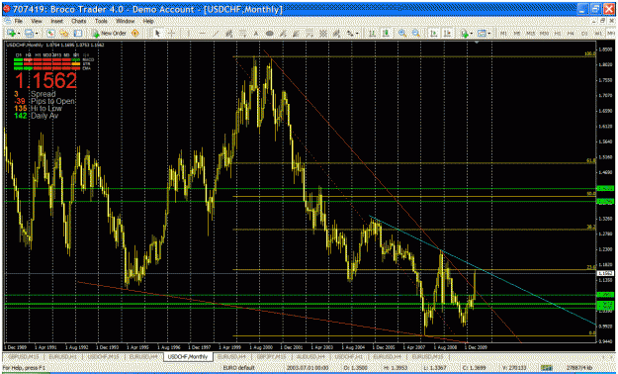618x374 pixels.
Task: Select the arrow cursor tool
Action: [x=157, y=34]
